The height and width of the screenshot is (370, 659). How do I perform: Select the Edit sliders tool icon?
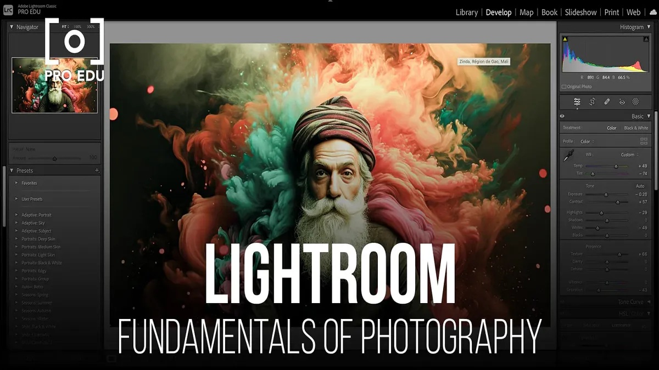point(577,101)
